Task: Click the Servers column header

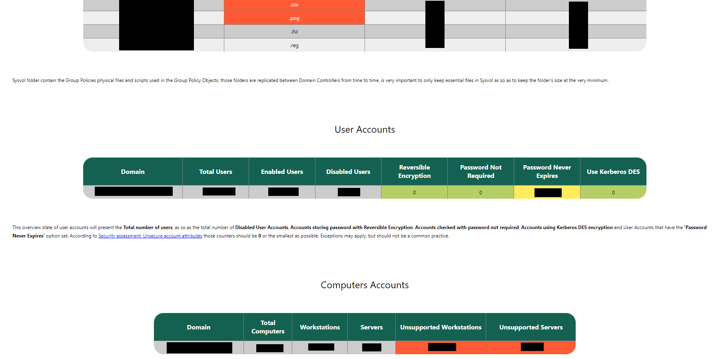Action: pyautogui.click(x=371, y=327)
